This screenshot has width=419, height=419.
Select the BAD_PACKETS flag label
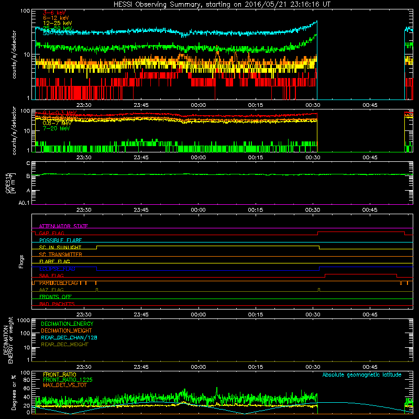coord(57,304)
